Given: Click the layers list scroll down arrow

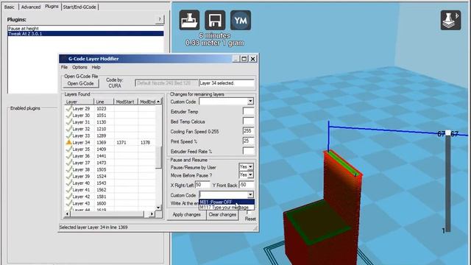Looking at the screenshot, I should pyautogui.click(x=158, y=208).
